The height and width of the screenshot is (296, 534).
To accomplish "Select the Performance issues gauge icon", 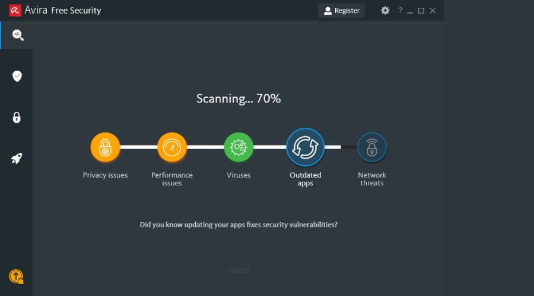I will tap(172, 147).
